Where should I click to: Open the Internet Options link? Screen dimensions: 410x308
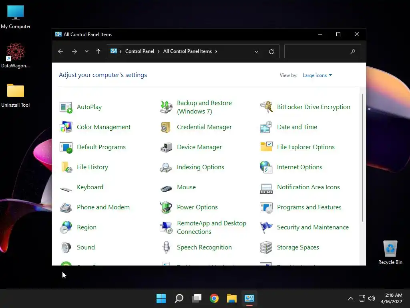[299, 167]
